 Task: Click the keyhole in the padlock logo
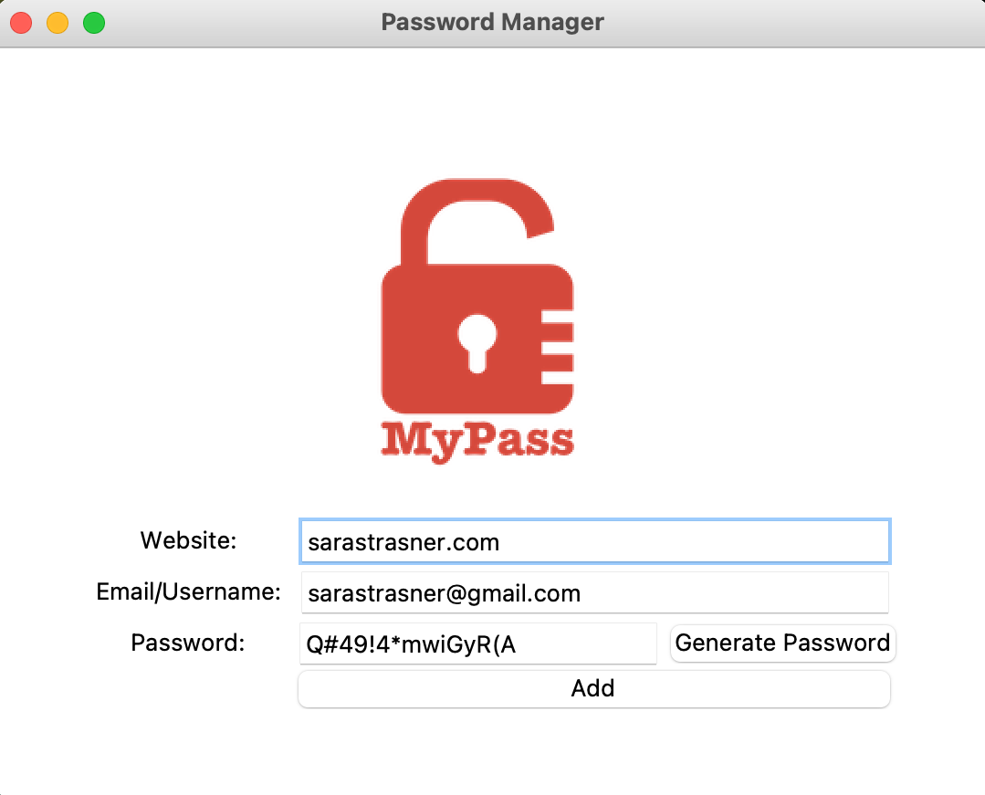tap(477, 343)
